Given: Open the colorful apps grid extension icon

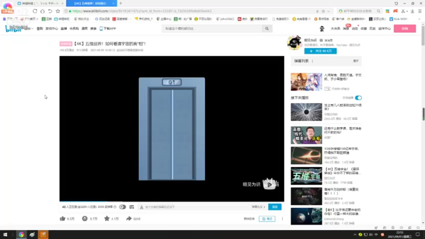Looking at the screenshot, I should [388, 11].
